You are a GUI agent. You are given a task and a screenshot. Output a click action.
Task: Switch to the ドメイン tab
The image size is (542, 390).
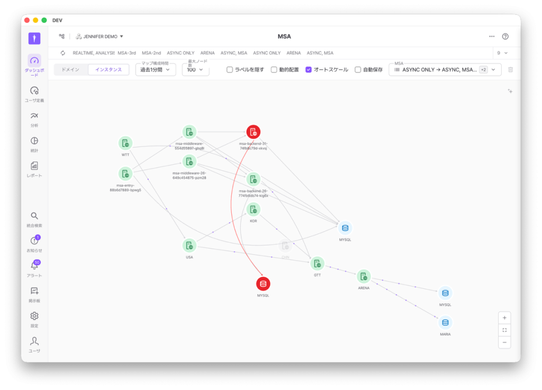[71, 69]
